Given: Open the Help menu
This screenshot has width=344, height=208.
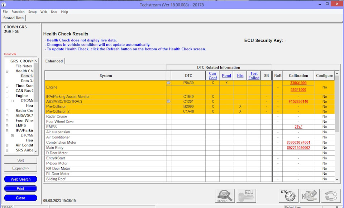Looking at the screenshot, I should tap(64, 12).
